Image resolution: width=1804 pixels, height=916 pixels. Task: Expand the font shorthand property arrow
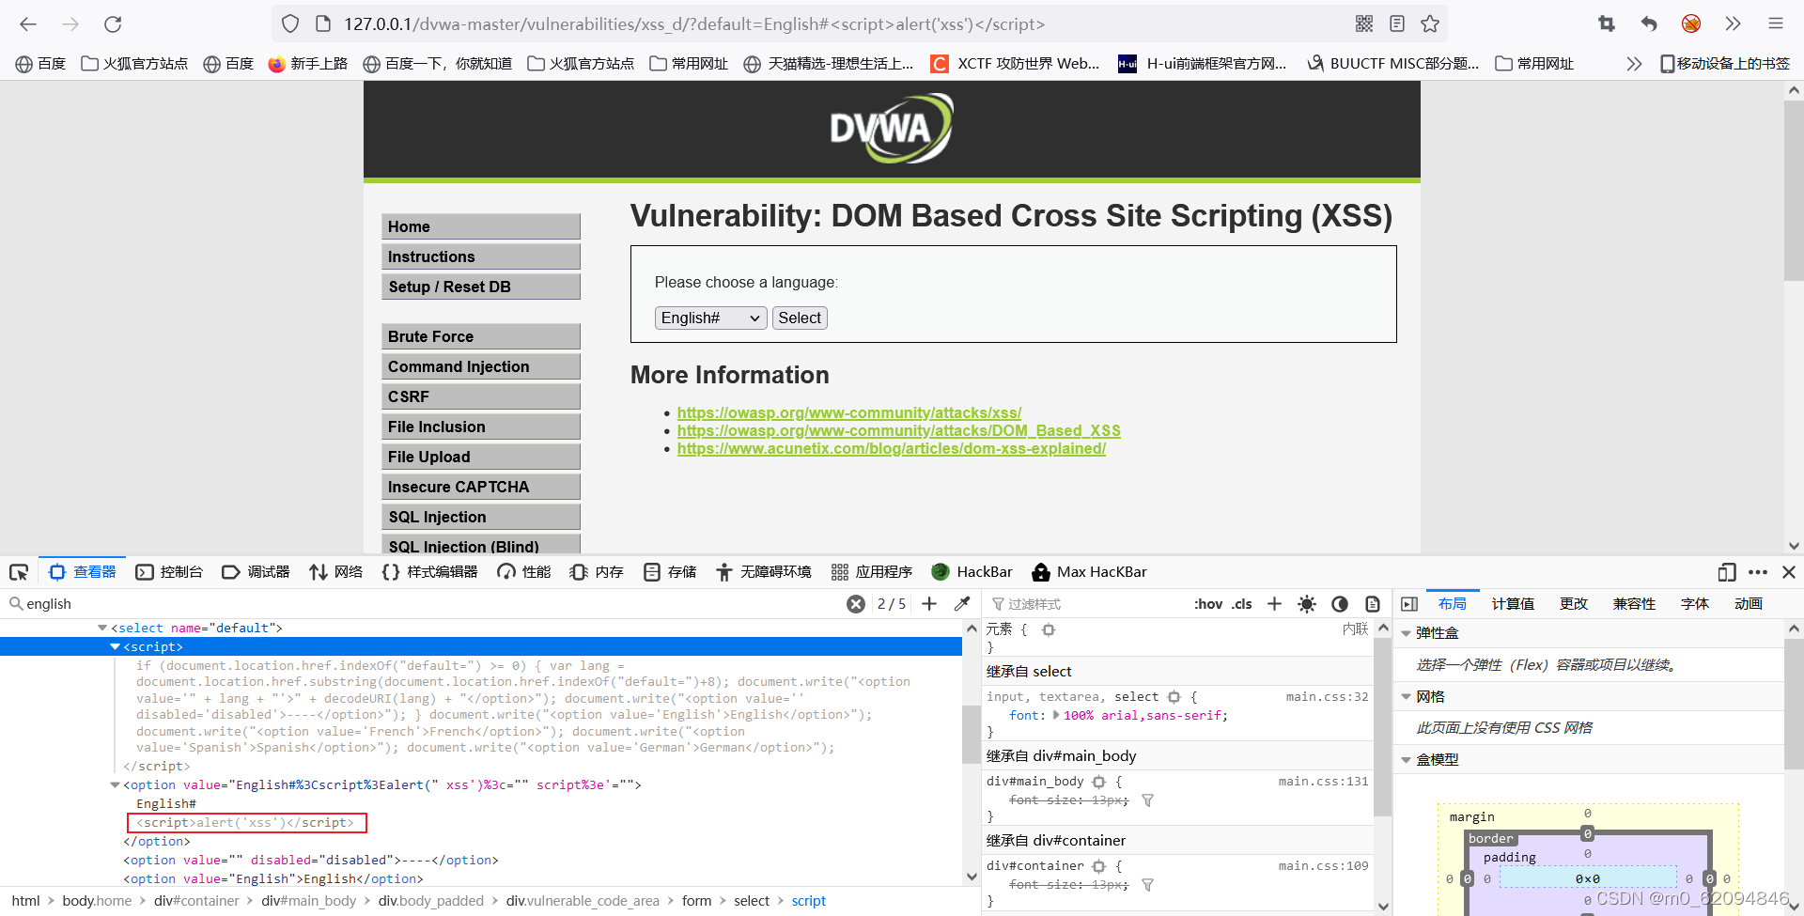click(1056, 715)
